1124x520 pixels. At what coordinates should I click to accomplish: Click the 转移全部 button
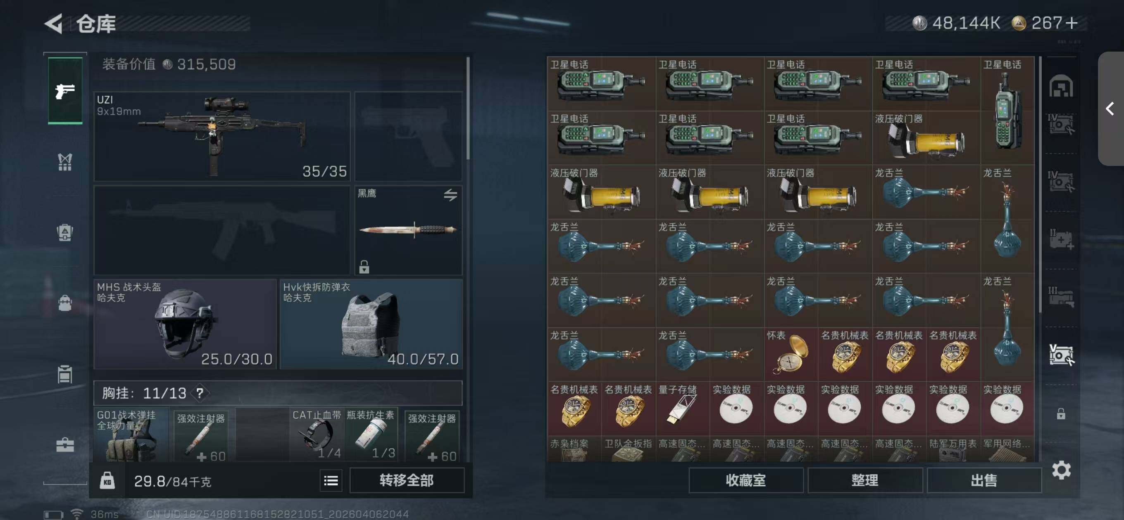[x=407, y=480]
